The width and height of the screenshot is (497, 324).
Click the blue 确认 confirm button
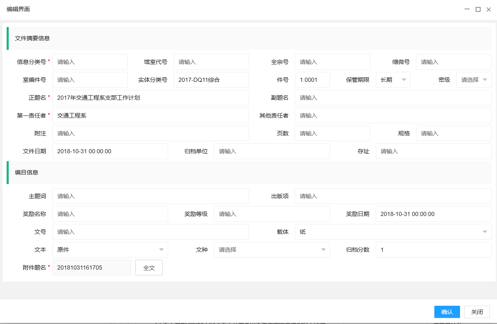(x=447, y=312)
